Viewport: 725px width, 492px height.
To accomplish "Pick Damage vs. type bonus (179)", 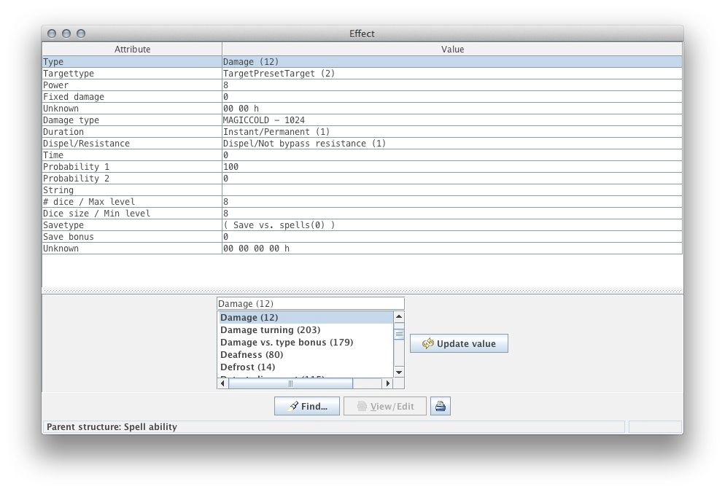I will point(287,343).
